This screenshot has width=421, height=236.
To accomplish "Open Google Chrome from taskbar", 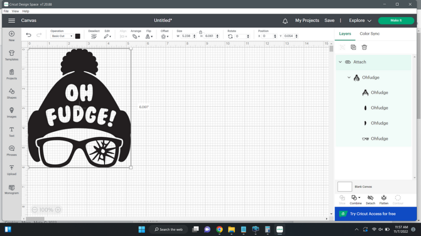I will tap(220, 229).
